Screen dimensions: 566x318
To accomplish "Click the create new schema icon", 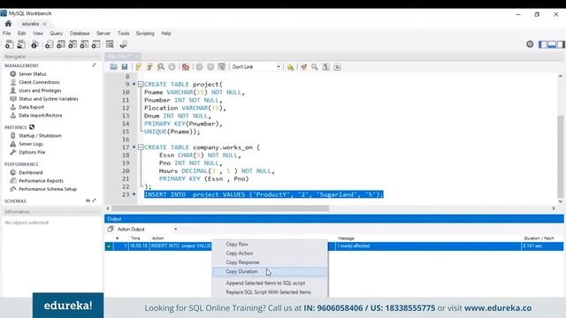I will 50,44.
